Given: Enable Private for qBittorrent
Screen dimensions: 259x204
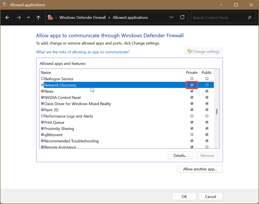Looking at the screenshot, I should coord(192,135).
